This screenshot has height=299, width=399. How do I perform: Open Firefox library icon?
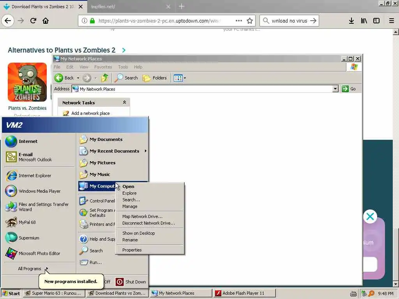[364, 21]
